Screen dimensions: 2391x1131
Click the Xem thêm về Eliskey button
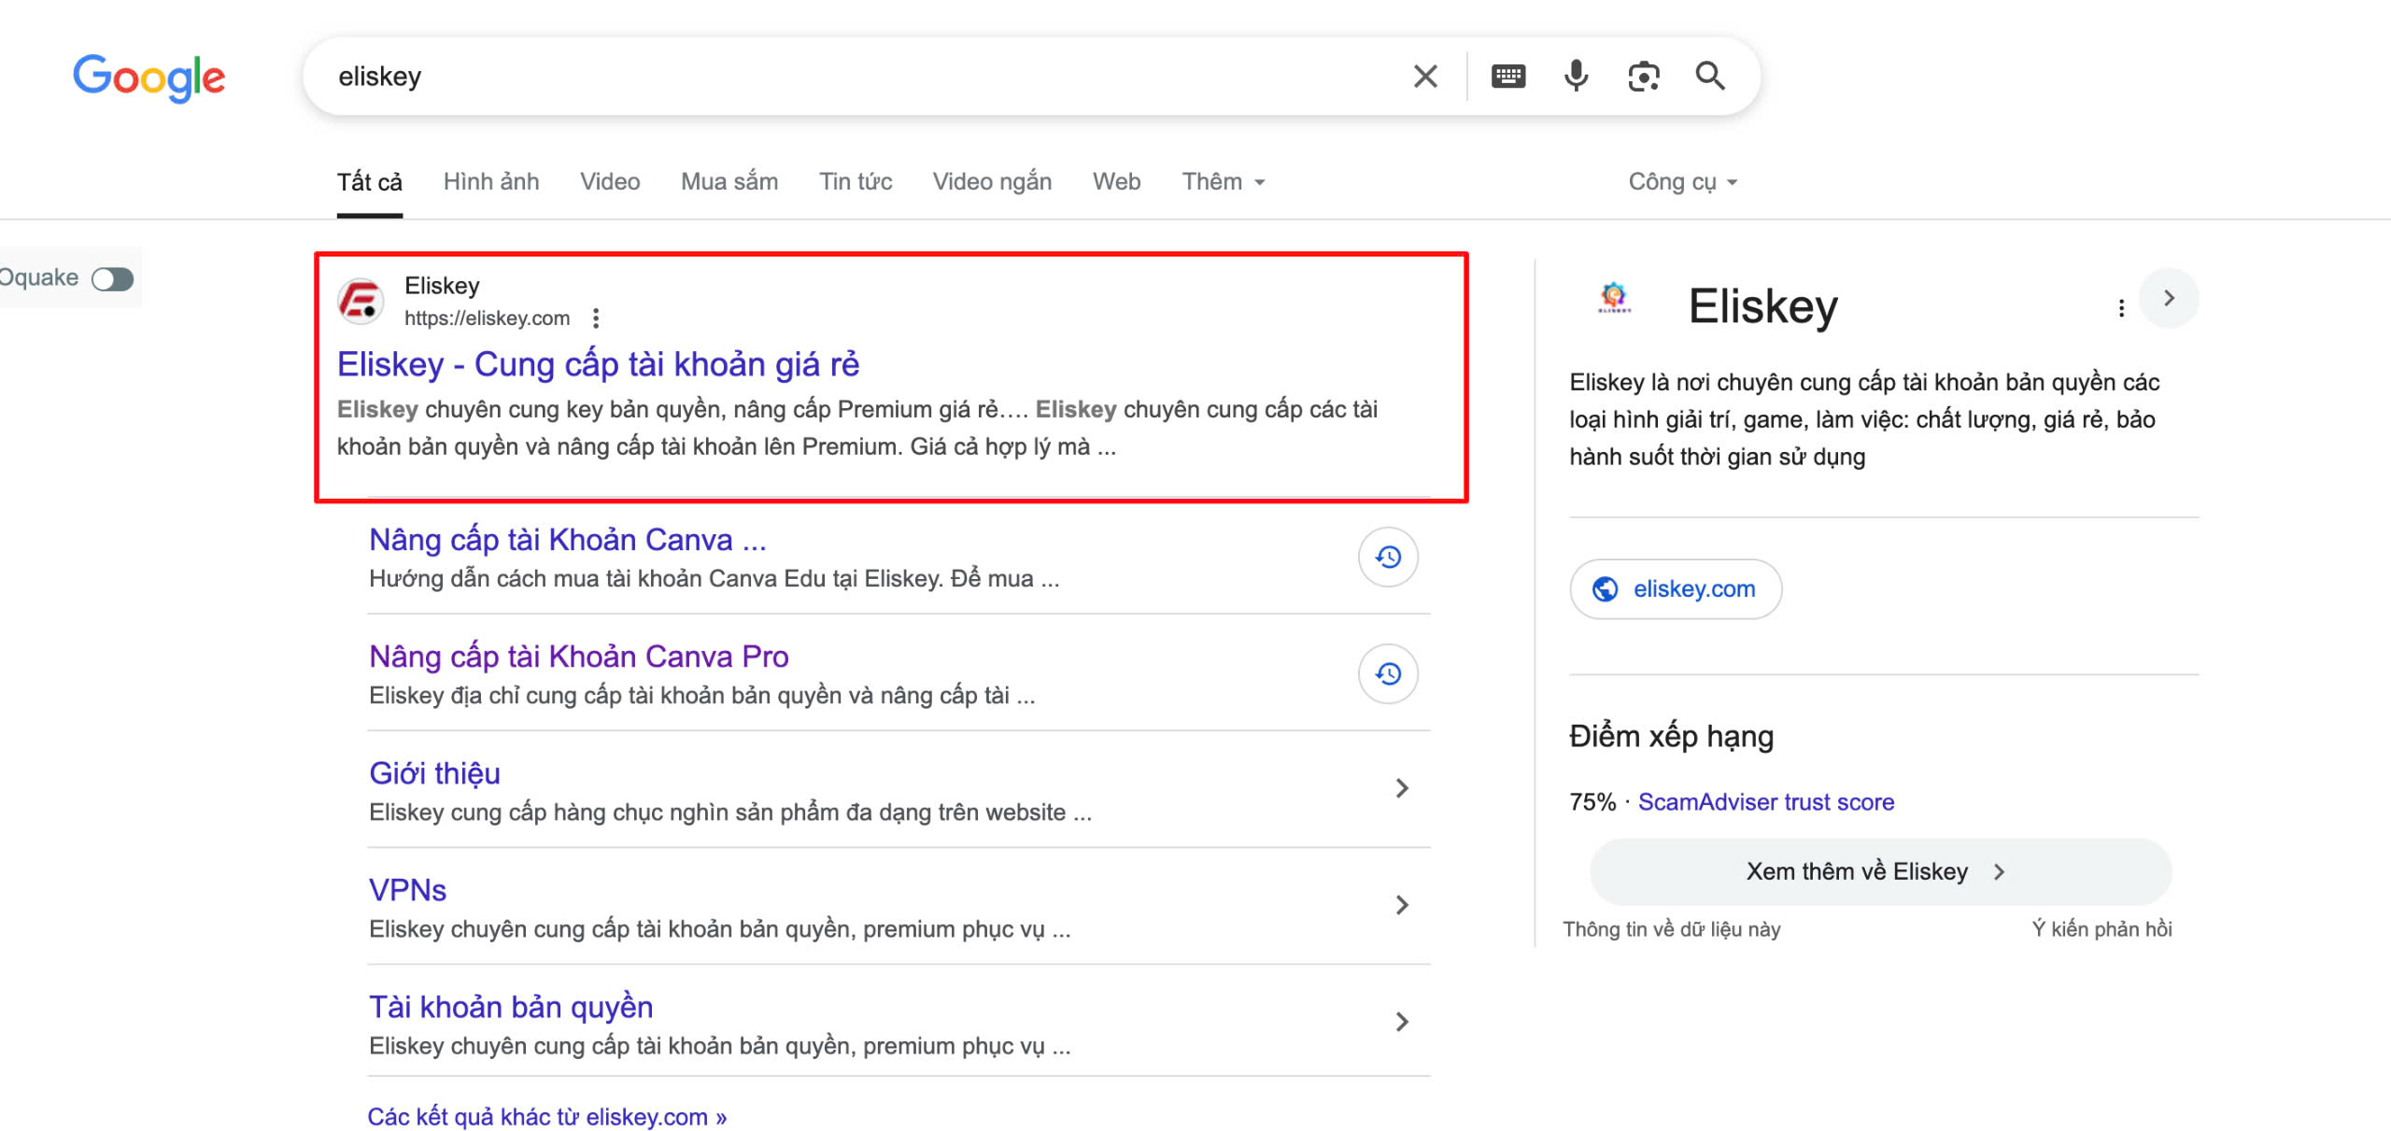pyautogui.click(x=1880, y=871)
